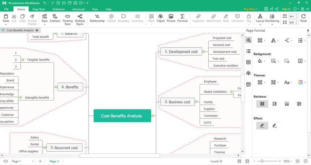This screenshot has height=165, width=311.
Task: Switch to the Page Style tab
Action: pos(39,9)
